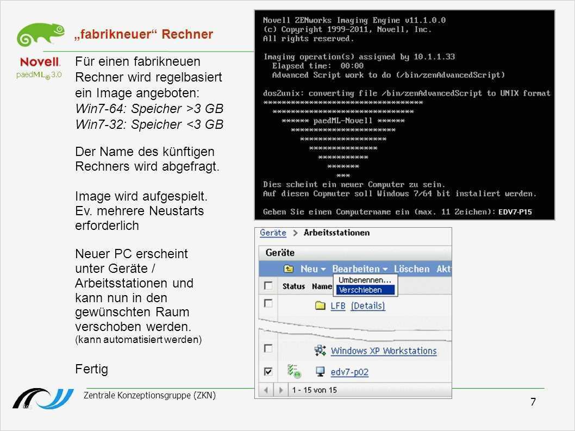Click 'Elapsed time: 00:00' in console
This screenshot has width=575, height=431.
tap(317, 66)
